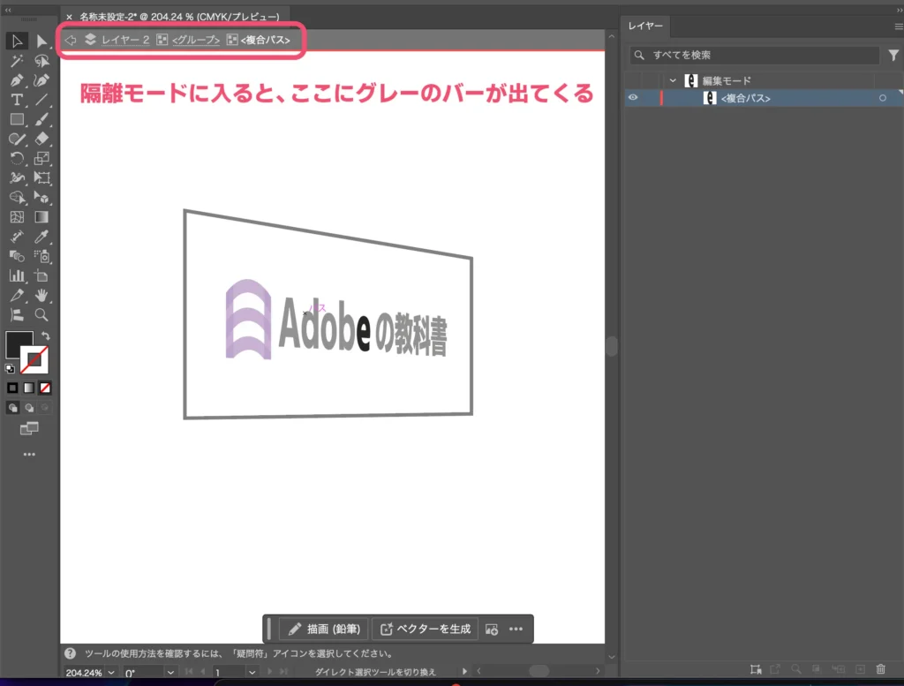This screenshot has width=904, height=686.
Task: Select the Column Graph tool
Action: click(x=17, y=275)
